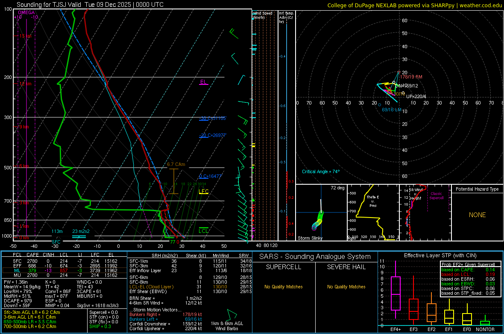Screen dimensions: 504x334
Task: Click the 'SigSvr = 1618 m3/s3' value
Action: pos(98,305)
